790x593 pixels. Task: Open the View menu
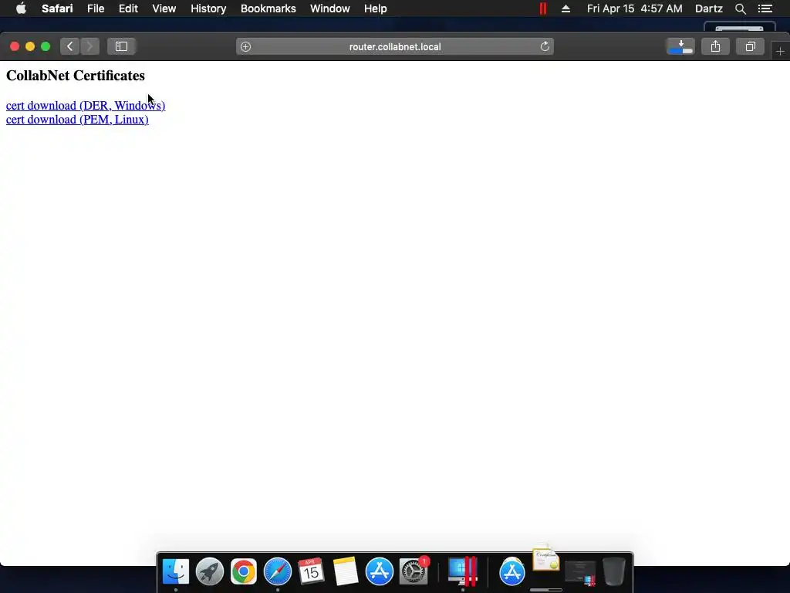point(164,8)
